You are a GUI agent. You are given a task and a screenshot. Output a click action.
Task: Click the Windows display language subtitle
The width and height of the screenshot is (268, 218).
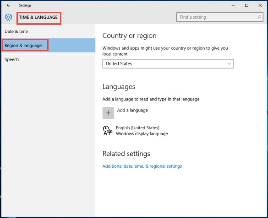142,134
